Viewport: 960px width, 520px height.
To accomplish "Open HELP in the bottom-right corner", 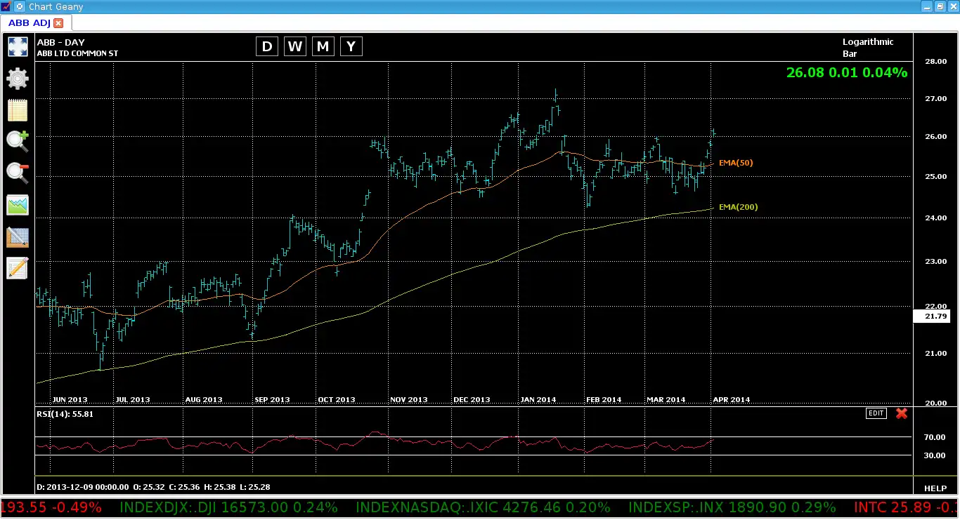I will pos(935,488).
